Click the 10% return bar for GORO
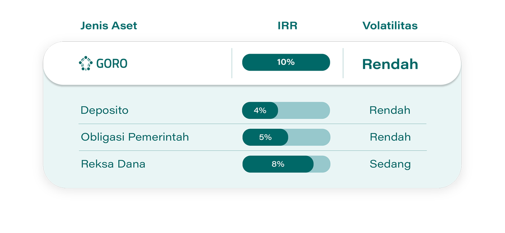Screen dimensions: 505x233 (286, 62)
